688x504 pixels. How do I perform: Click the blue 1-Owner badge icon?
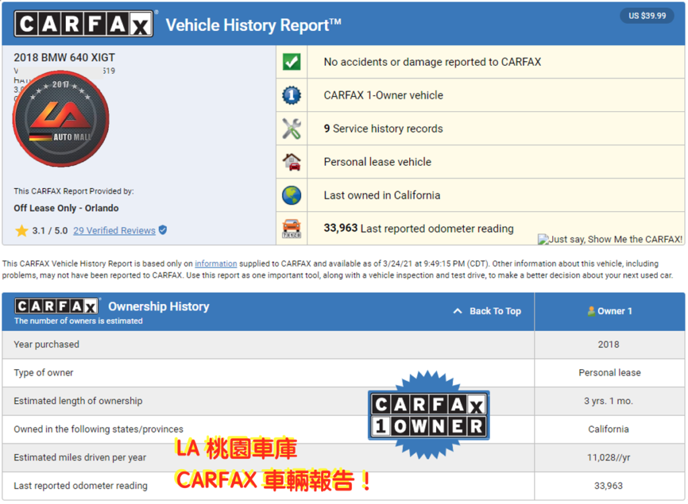292,95
